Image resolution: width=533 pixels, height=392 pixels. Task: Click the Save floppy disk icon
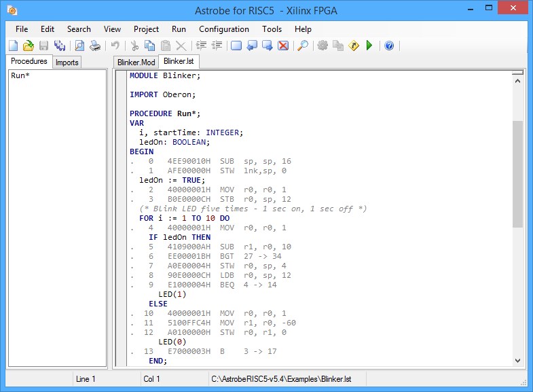click(x=43, y=46)
